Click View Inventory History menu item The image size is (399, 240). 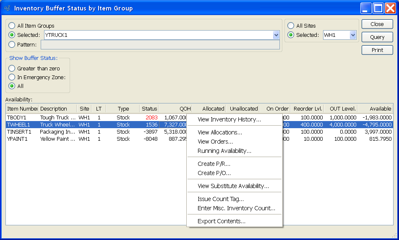click(x=229, y=120)
